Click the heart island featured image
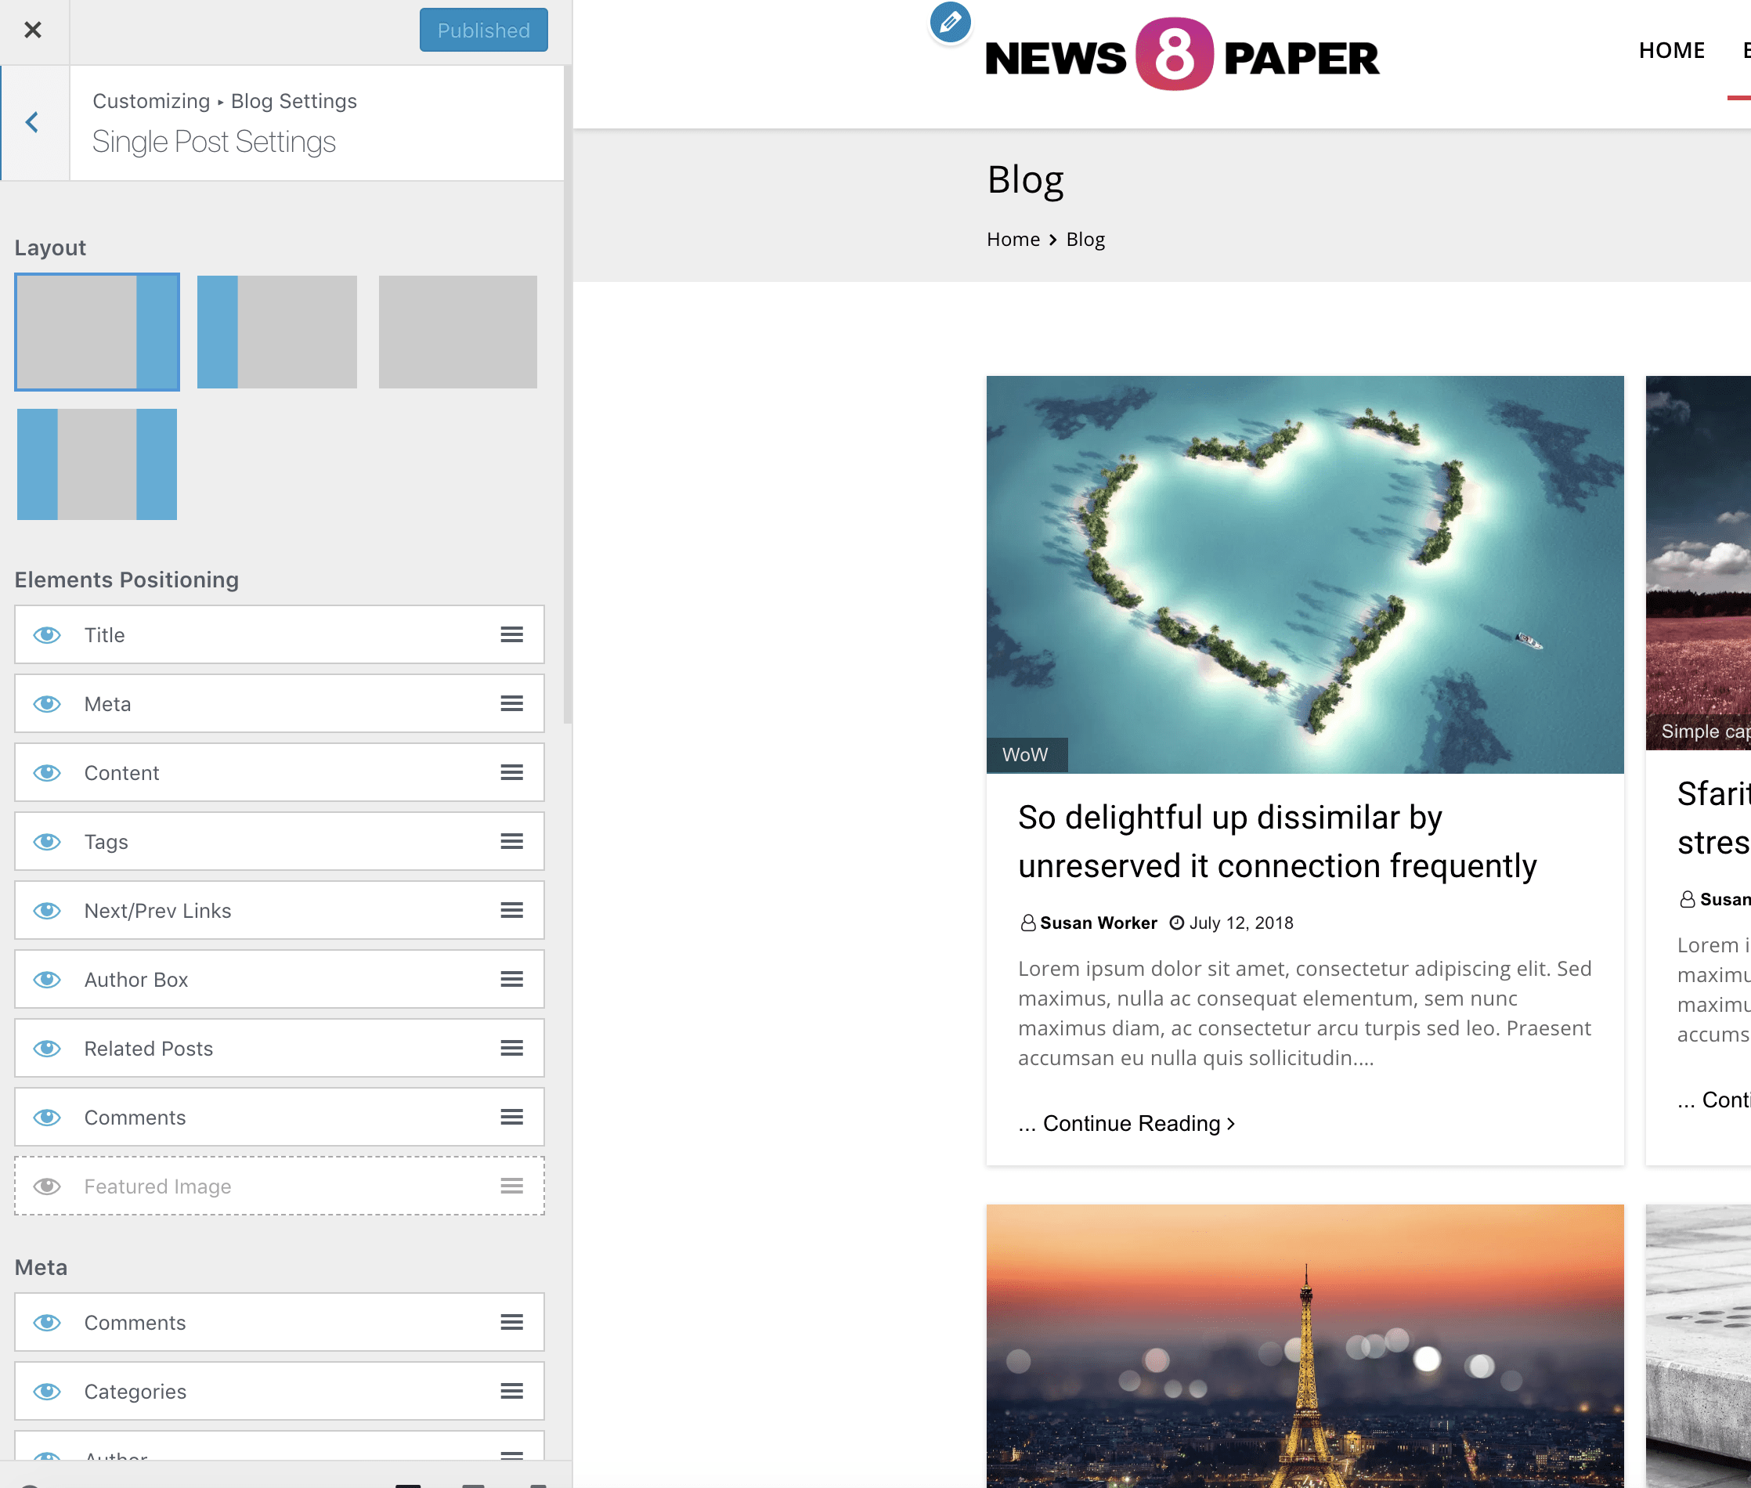1751x1488 pixels. [1305, 573]
